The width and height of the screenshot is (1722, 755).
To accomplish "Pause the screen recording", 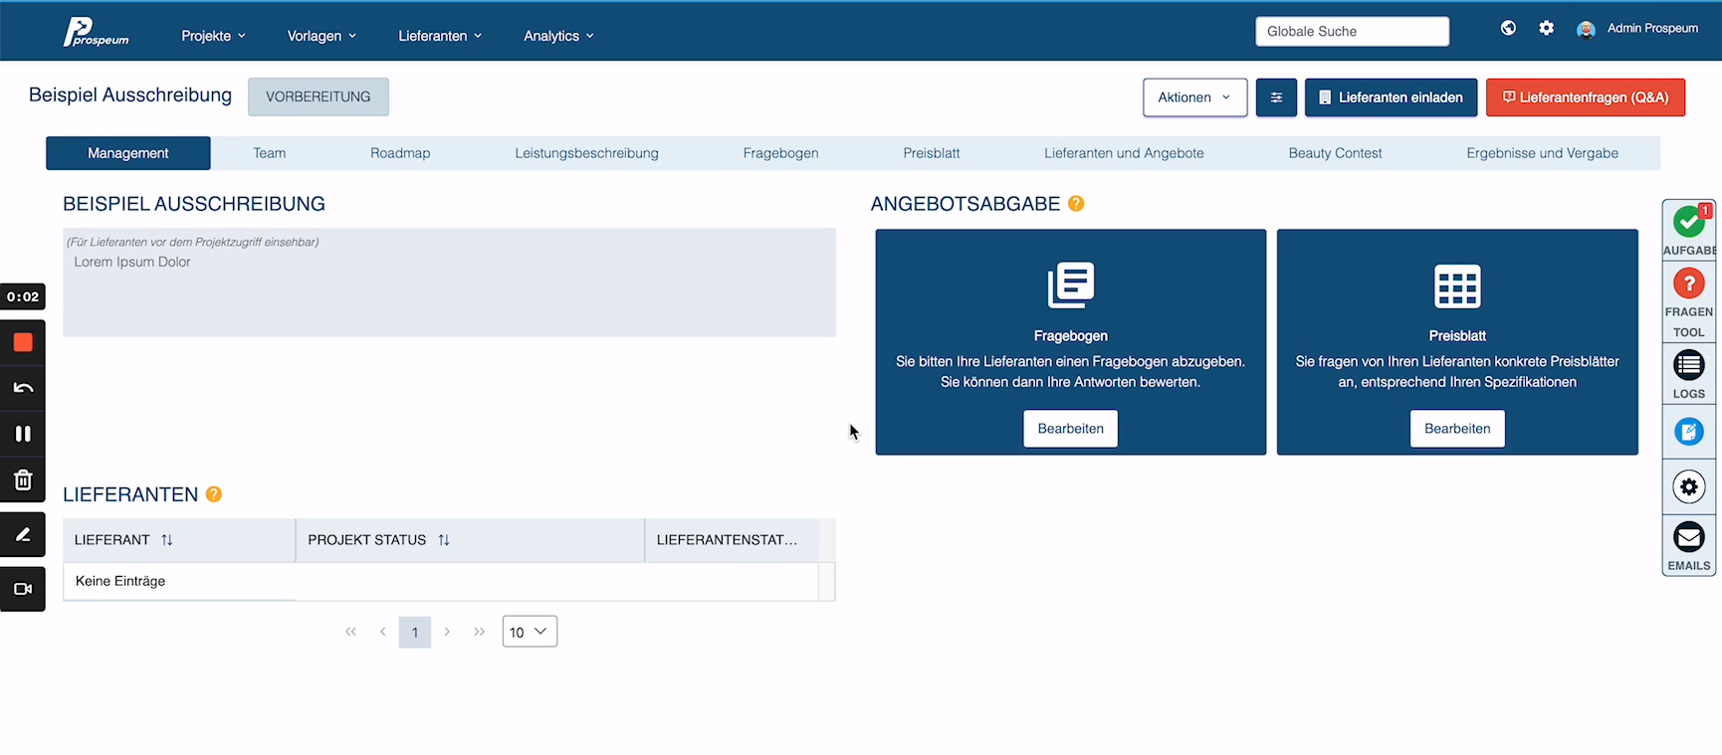I will point(23,434).
